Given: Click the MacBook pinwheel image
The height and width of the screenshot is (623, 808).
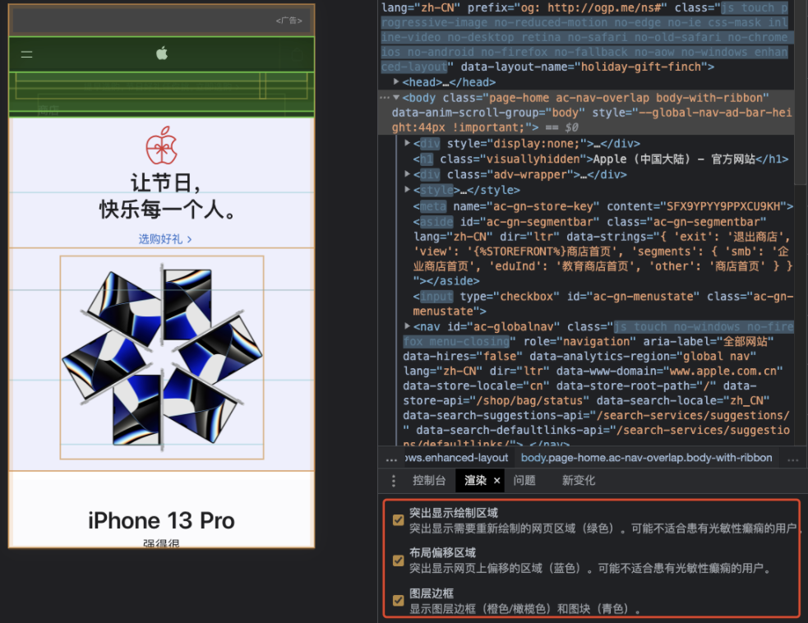Looking at the screenshot, I should (x=162, y=357).
